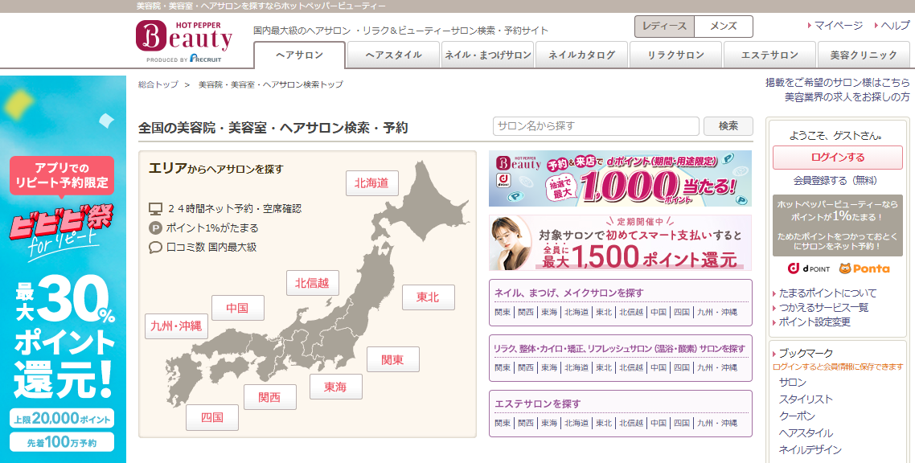Viewport: 915px width, 463px height.
Task: Open the 美容クリニック tab
Action: click(864, 55)
